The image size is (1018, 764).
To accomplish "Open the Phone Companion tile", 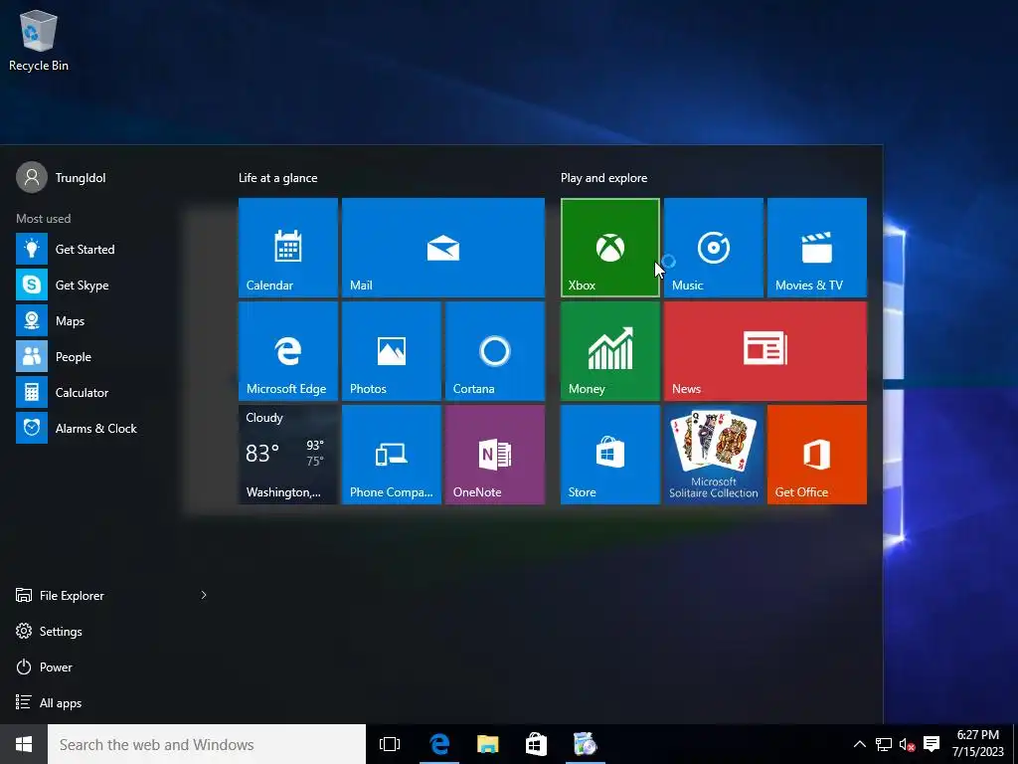I will pos(392,455).
